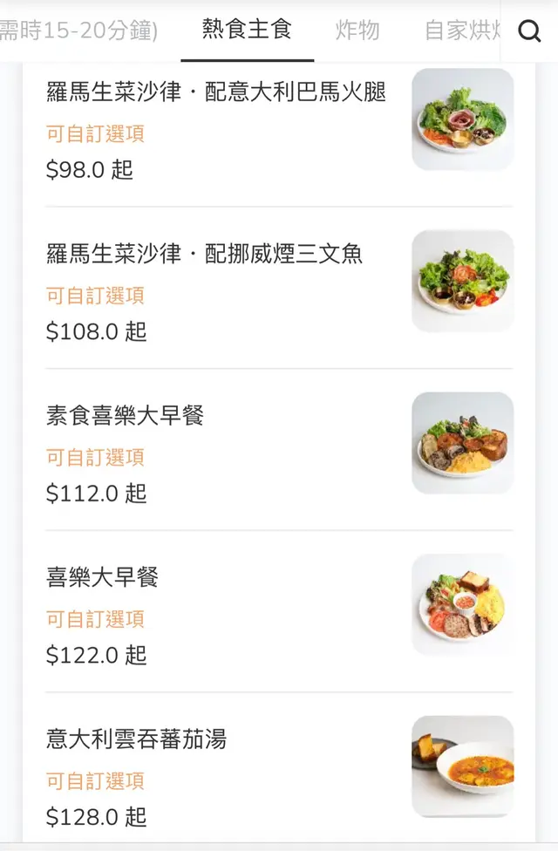Select the $128.0 起 price label
The image size is (558, 851).
(x=96, y=817)
